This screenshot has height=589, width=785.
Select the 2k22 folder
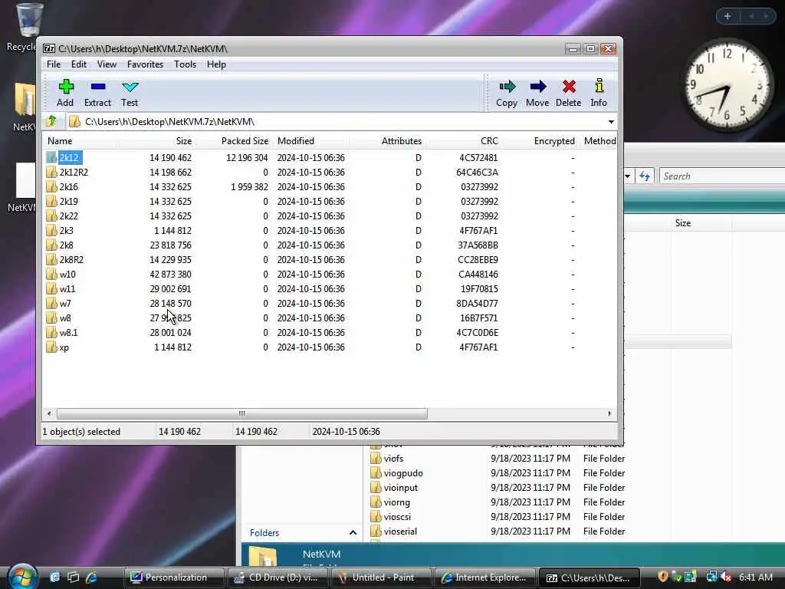[68, 216]
